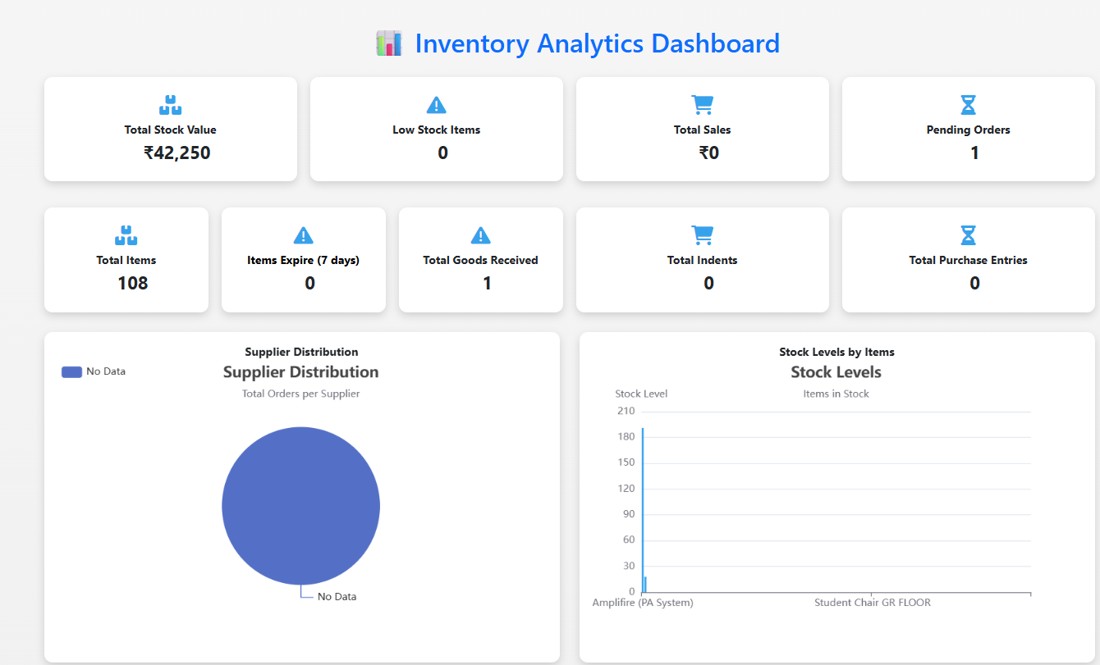Image resolution: width=1100 pixels, height=665 pixels.
Task: Click the tallest bar in the Stock Levels chart
Action: (643, 509)
